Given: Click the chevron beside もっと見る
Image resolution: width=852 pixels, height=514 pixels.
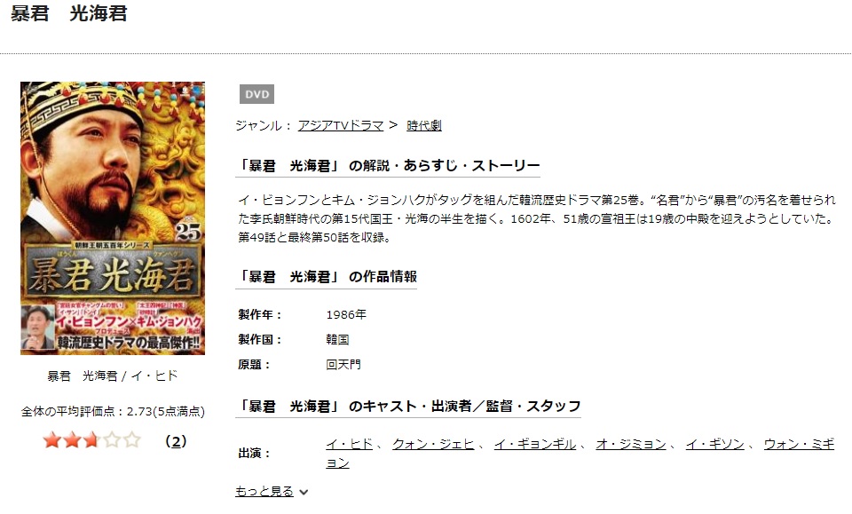Looking at the screenshot, I should coord(304,493).
